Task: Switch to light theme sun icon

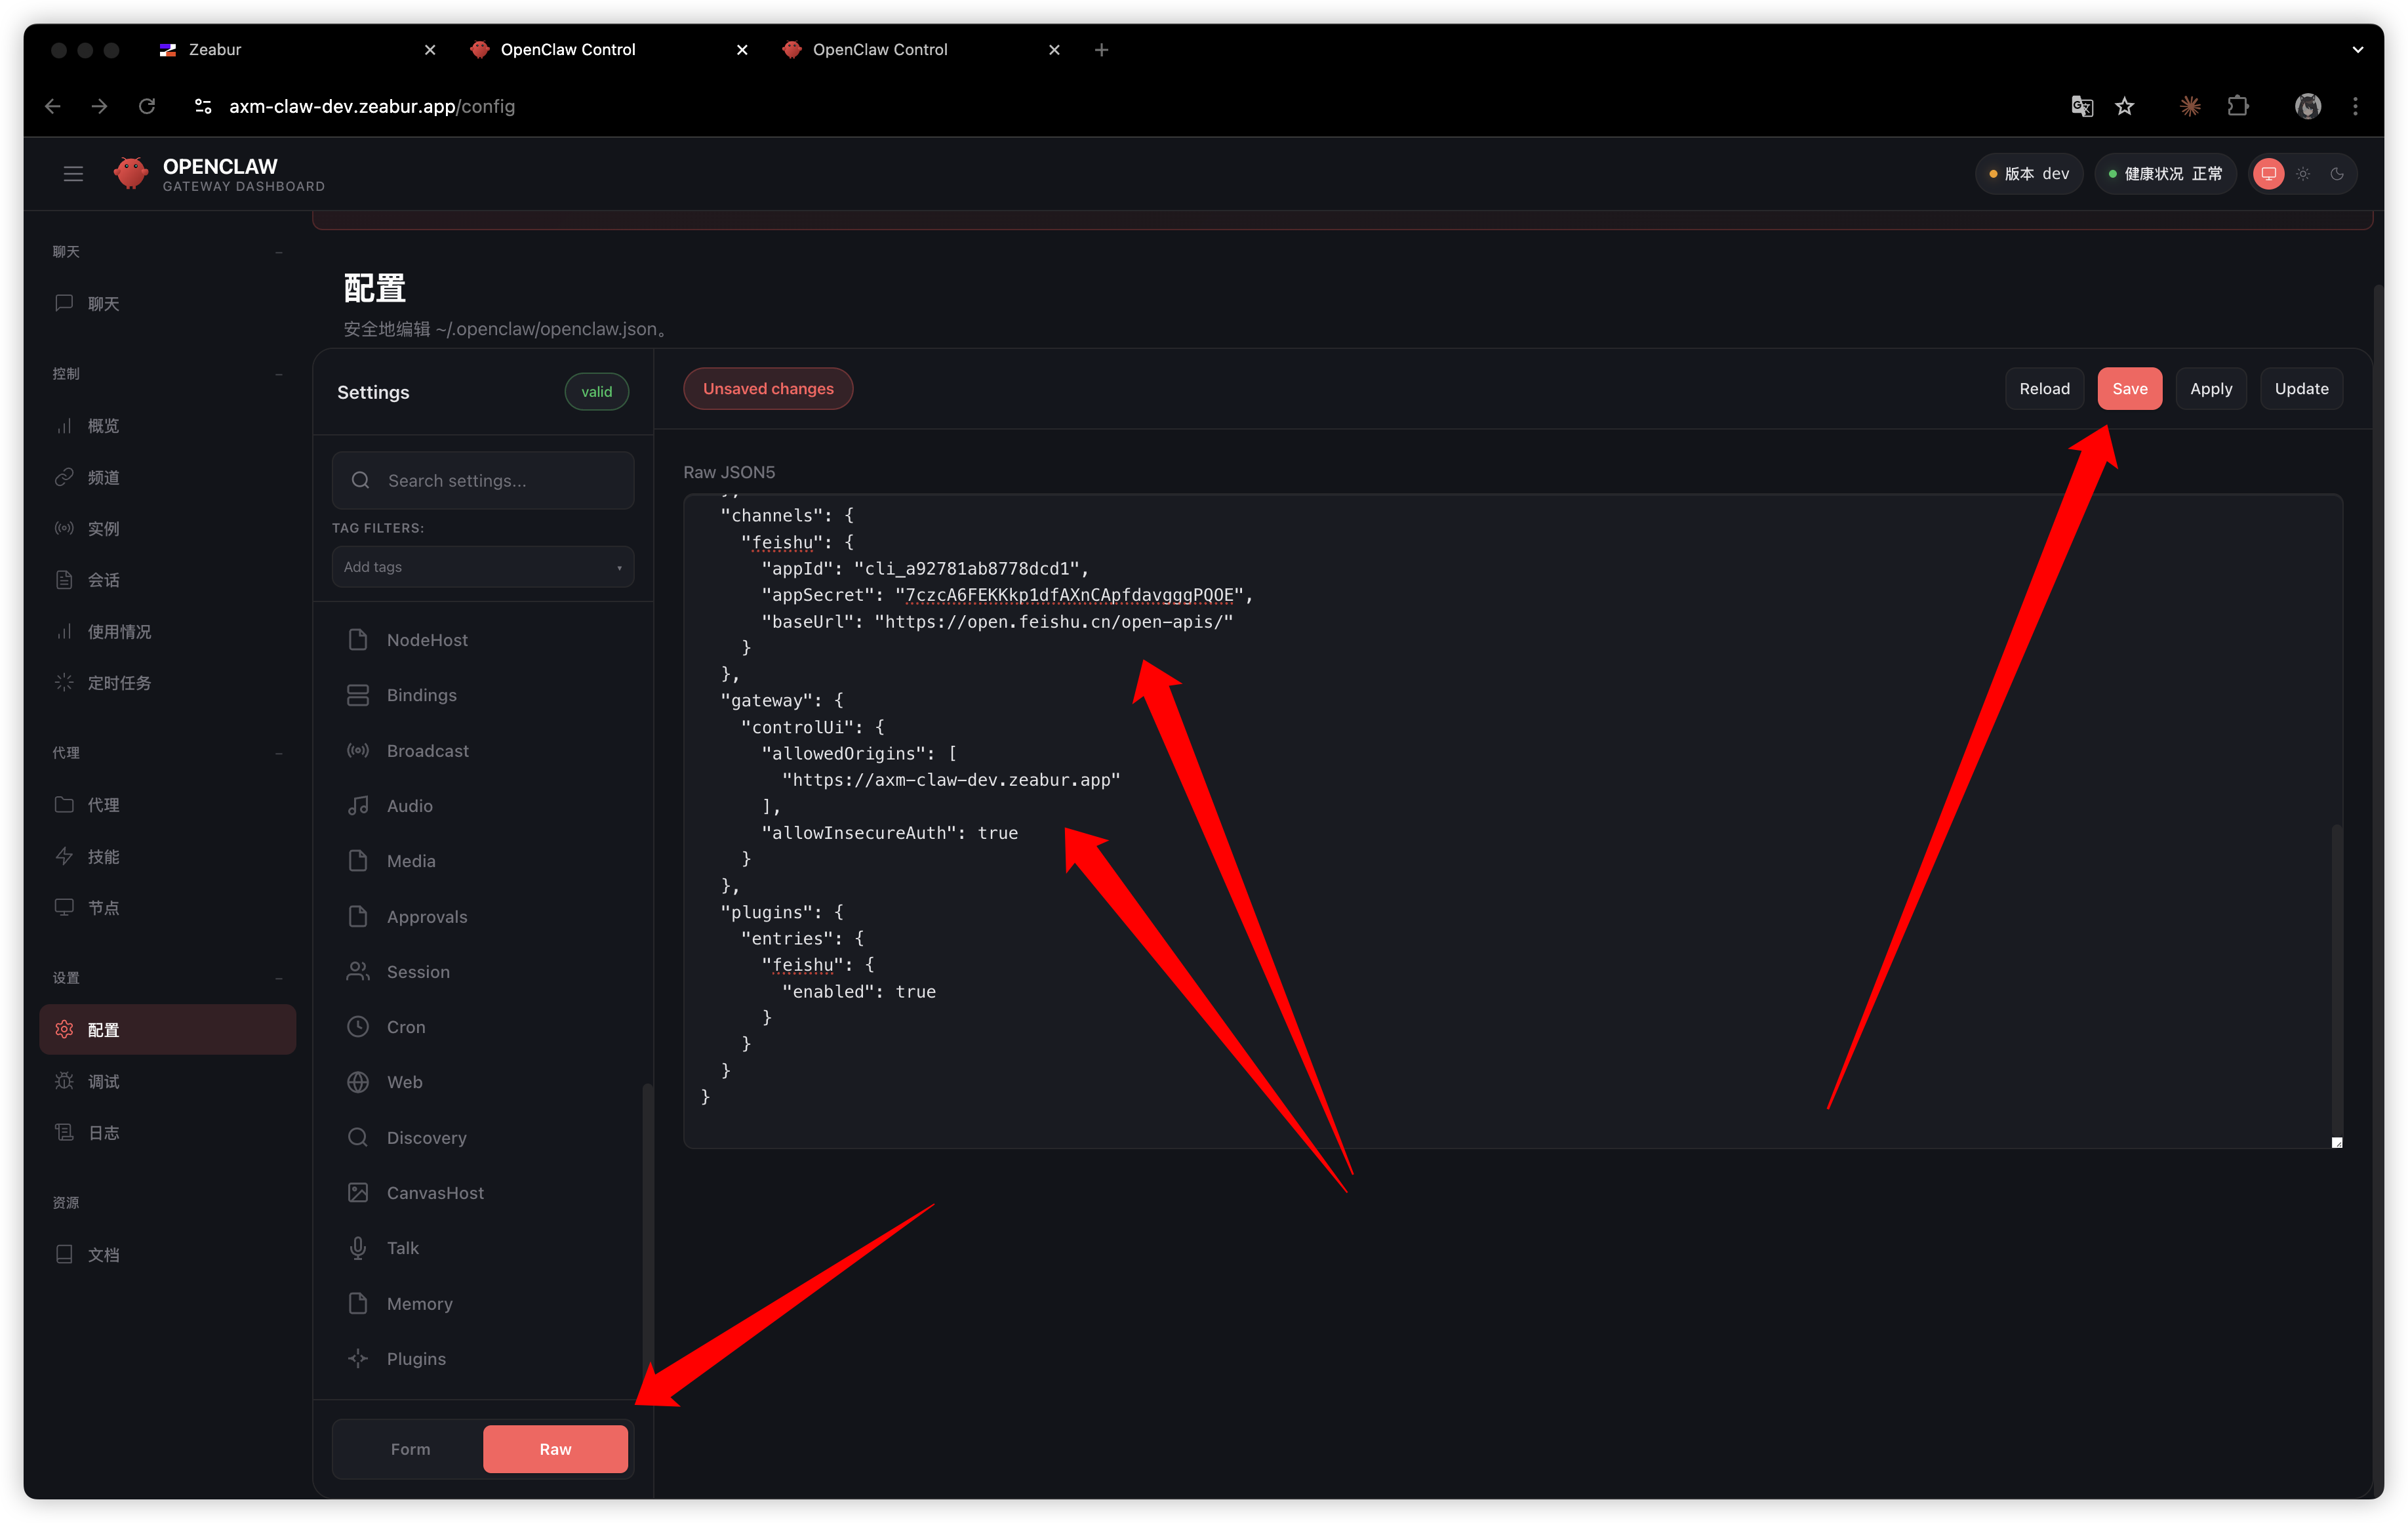Action: 2303,174
